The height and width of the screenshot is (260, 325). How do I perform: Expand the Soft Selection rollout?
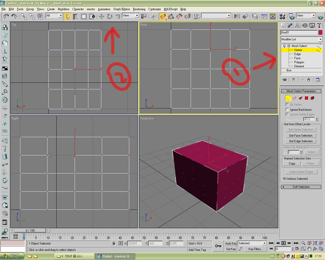point(301,187)
